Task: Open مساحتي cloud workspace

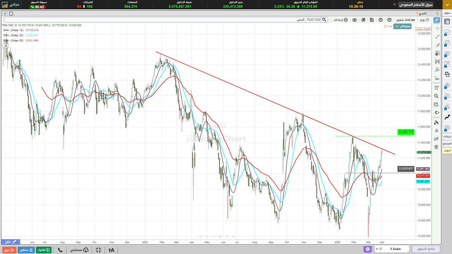Action: pos(79,250)
